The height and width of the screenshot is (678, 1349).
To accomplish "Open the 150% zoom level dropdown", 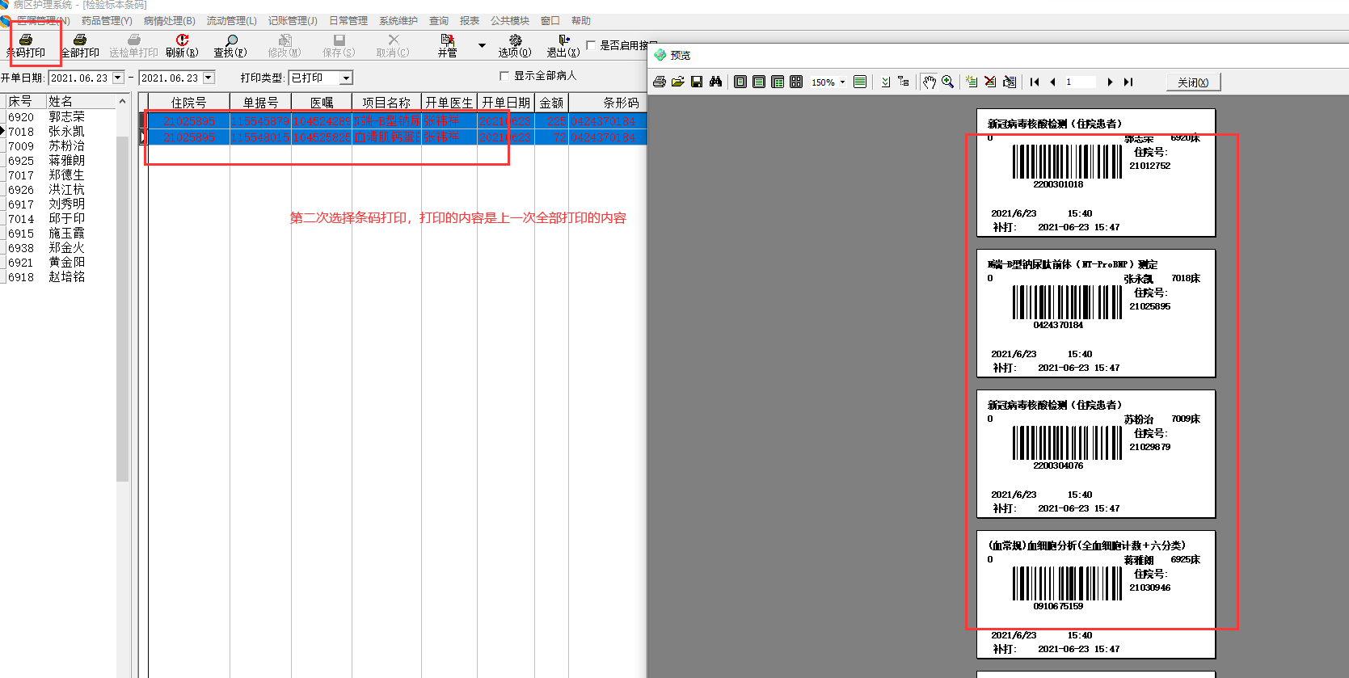I will [842, 82].
